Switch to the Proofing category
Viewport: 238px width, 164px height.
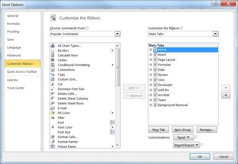(x=13, y=31)
